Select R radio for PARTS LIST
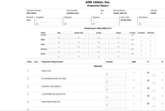Viewport: 165px width, 111px height. [x=162, y=73]
